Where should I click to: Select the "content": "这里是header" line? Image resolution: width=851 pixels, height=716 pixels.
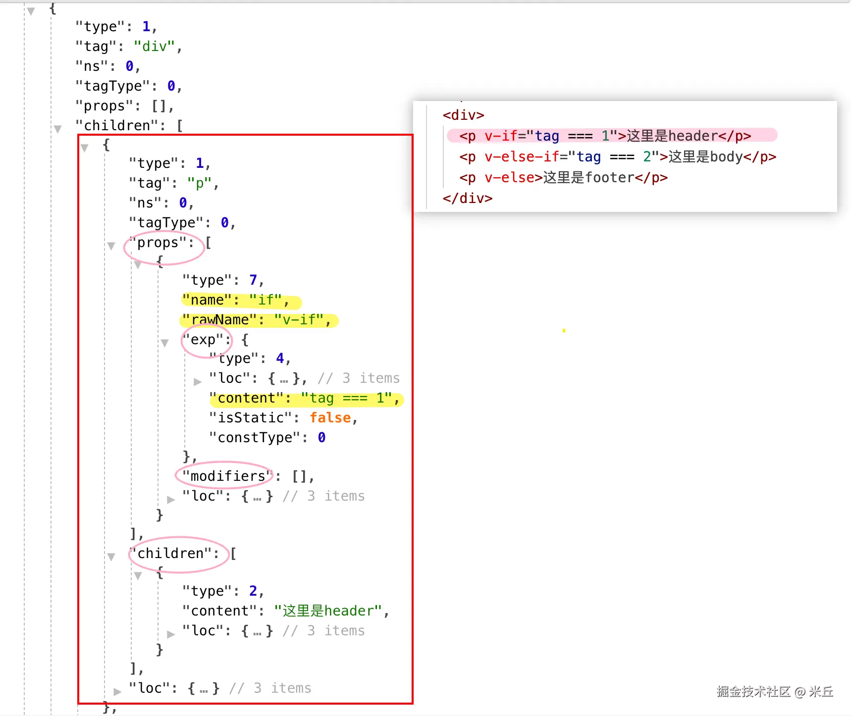coord(286,611)
